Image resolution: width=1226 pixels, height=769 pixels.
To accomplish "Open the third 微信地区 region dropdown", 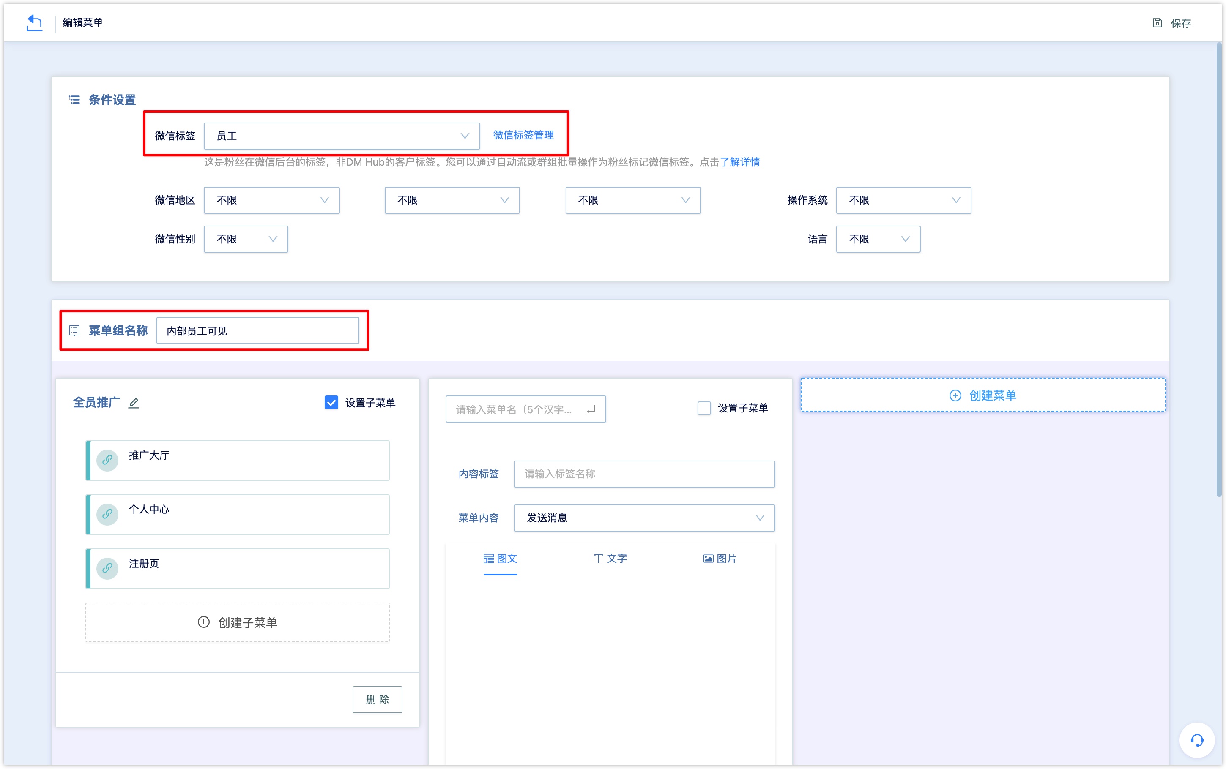I will 633,200.
